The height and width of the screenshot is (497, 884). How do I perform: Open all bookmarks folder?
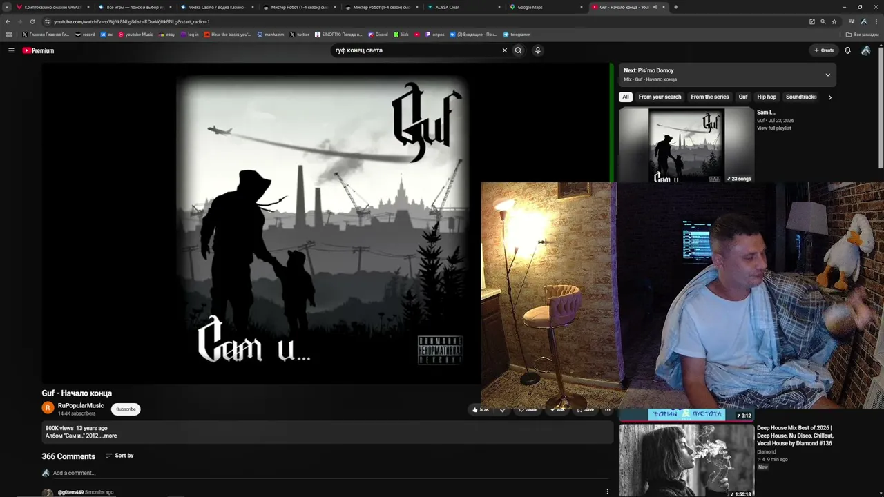tap(863, 35)
